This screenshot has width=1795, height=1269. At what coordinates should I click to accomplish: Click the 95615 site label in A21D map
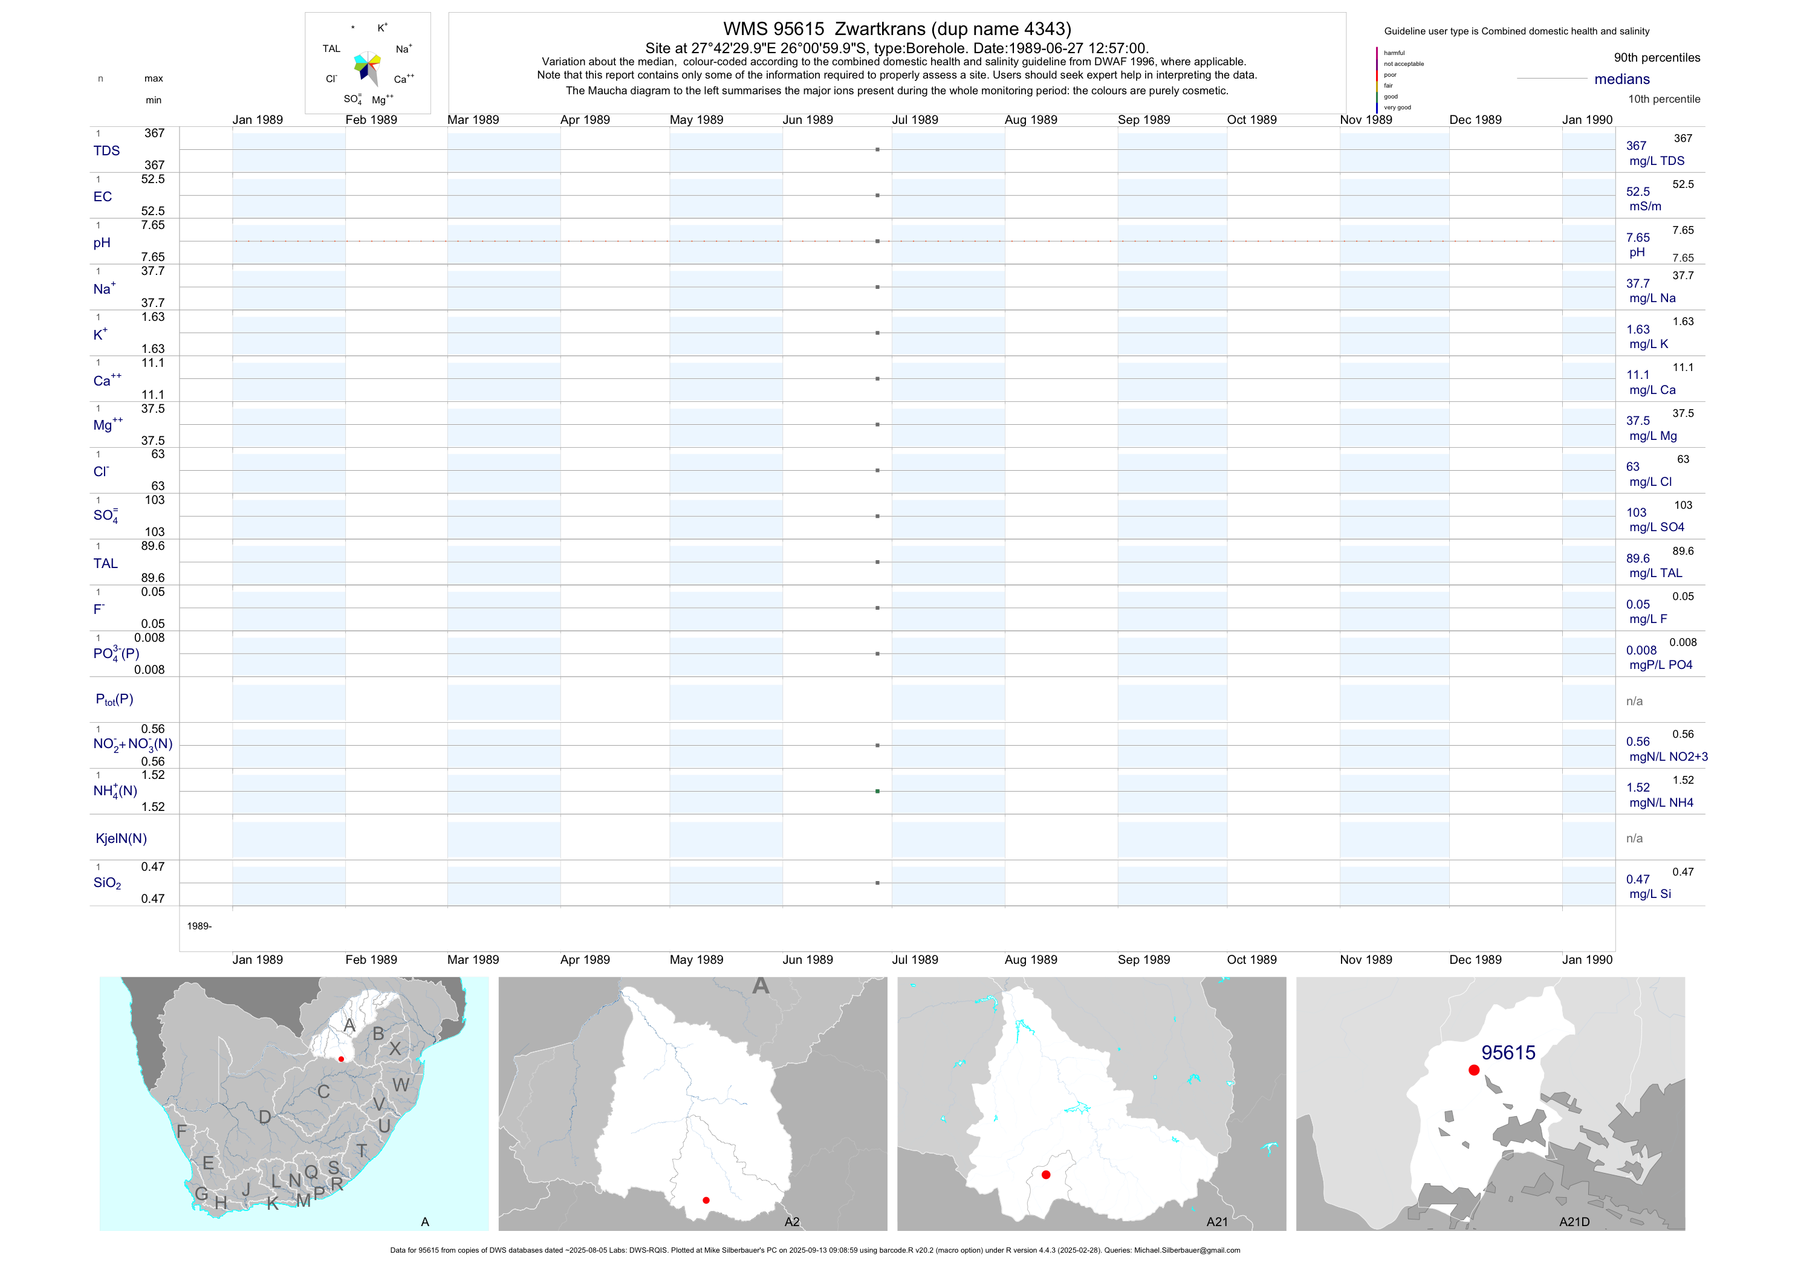[1508, 1053]
